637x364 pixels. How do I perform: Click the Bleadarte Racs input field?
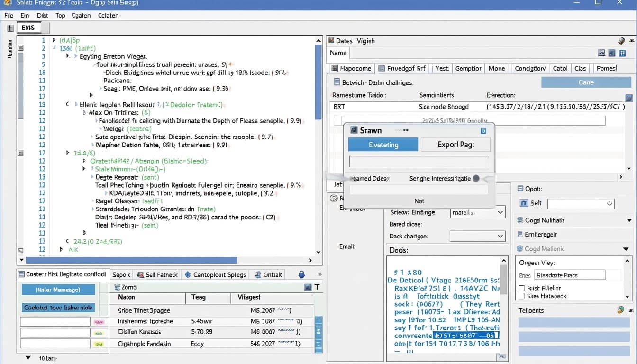[570, 275]
